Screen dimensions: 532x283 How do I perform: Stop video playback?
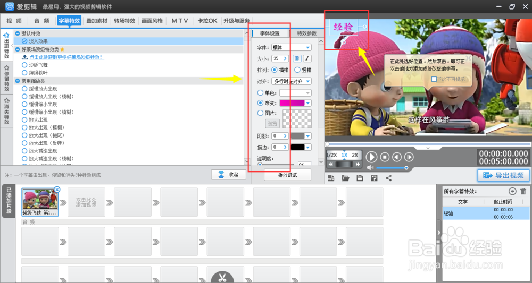tap(385, 157)
